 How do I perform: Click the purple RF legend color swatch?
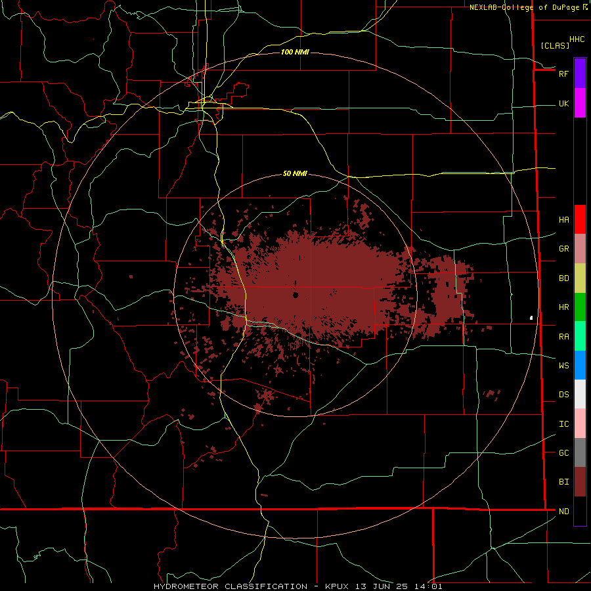click(580, 73)
